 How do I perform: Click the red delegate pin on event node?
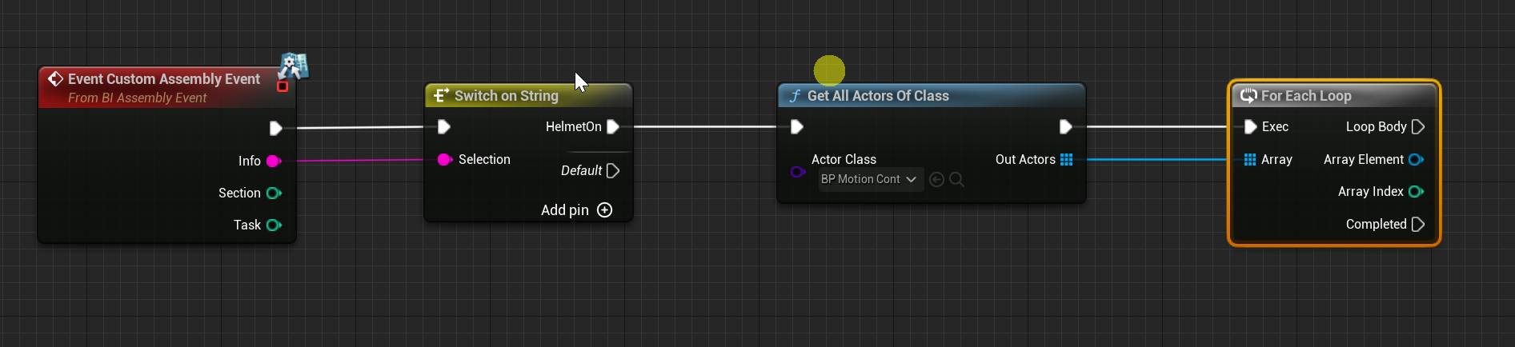point(282,86)
